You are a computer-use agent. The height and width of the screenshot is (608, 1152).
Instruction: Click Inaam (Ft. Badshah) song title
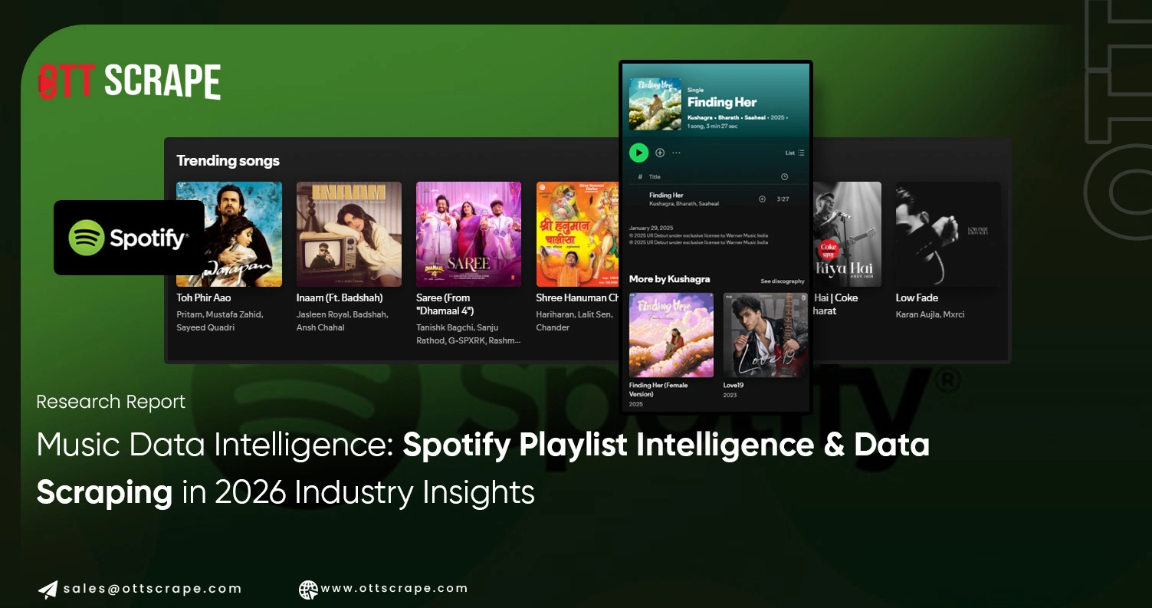340,297
